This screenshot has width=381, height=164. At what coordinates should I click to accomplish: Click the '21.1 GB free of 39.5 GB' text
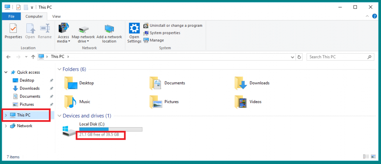(99, 134)
